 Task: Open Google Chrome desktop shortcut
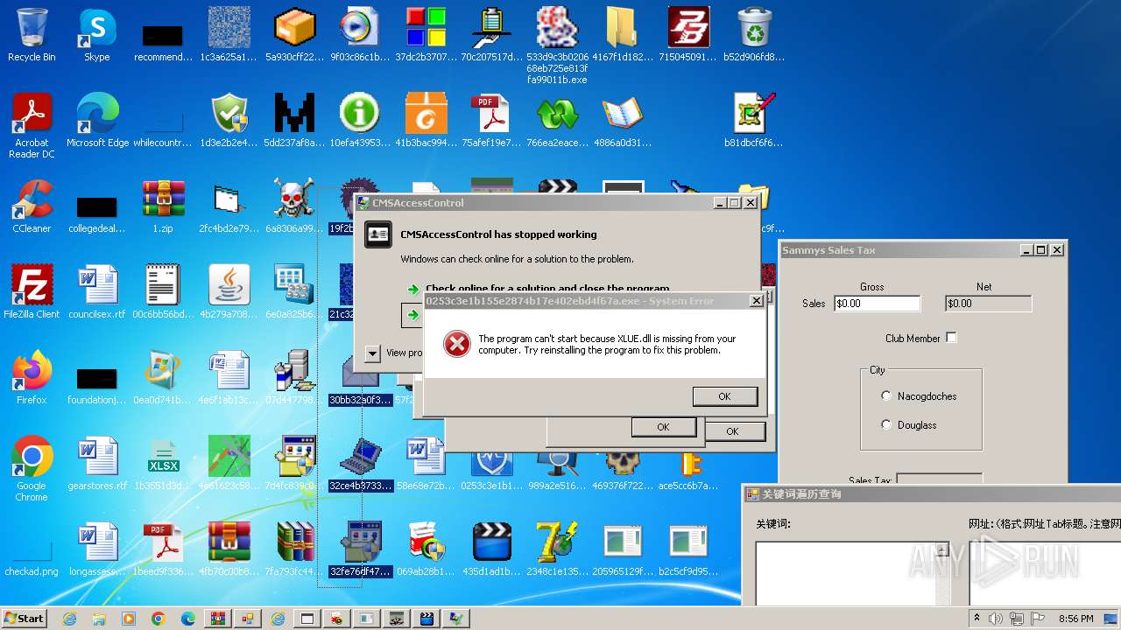click(x=32, y=468)
